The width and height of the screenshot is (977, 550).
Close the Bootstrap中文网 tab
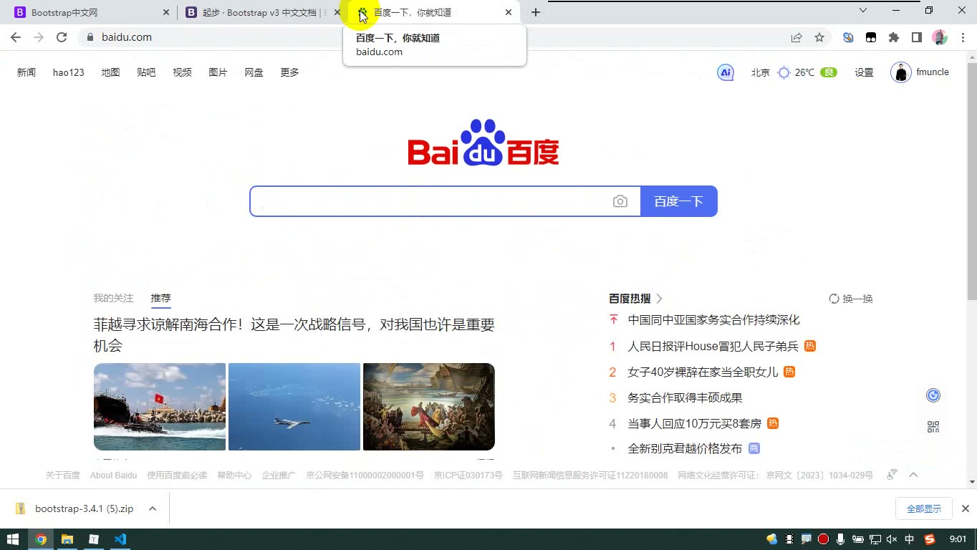pyautogui.click(x=166, y=12)
